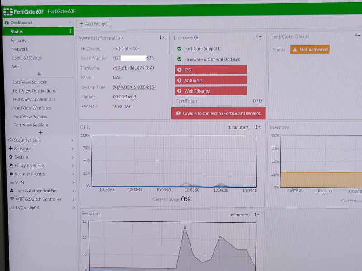Click the Policy & Objects icon
The width and height of the screenshot is (362, 271).
[11, 165]
